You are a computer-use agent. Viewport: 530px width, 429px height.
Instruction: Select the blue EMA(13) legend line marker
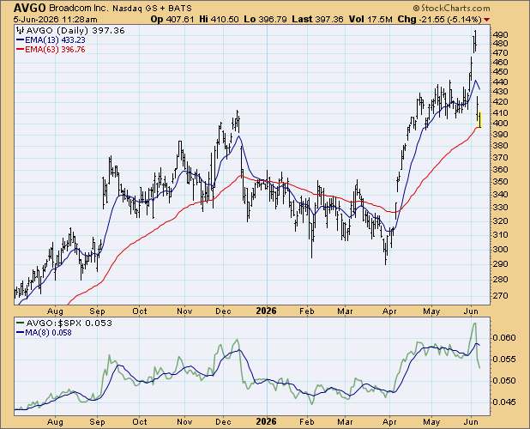(x=21, y=39)
